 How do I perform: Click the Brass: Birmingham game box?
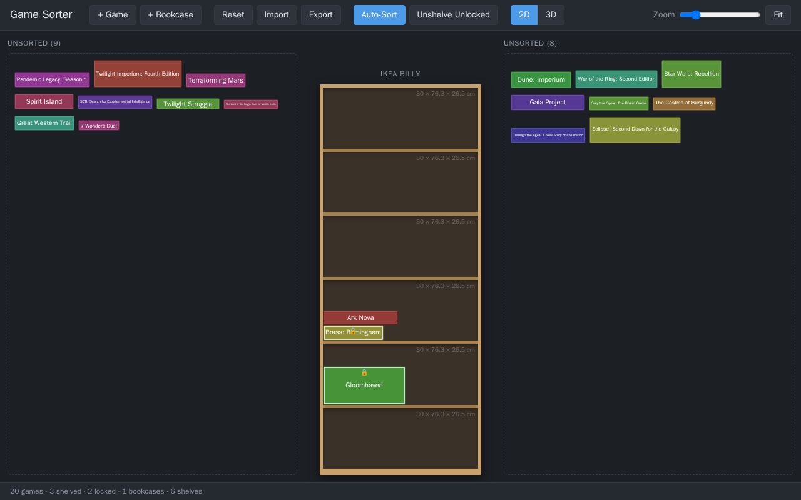click(x=353, y=332)
